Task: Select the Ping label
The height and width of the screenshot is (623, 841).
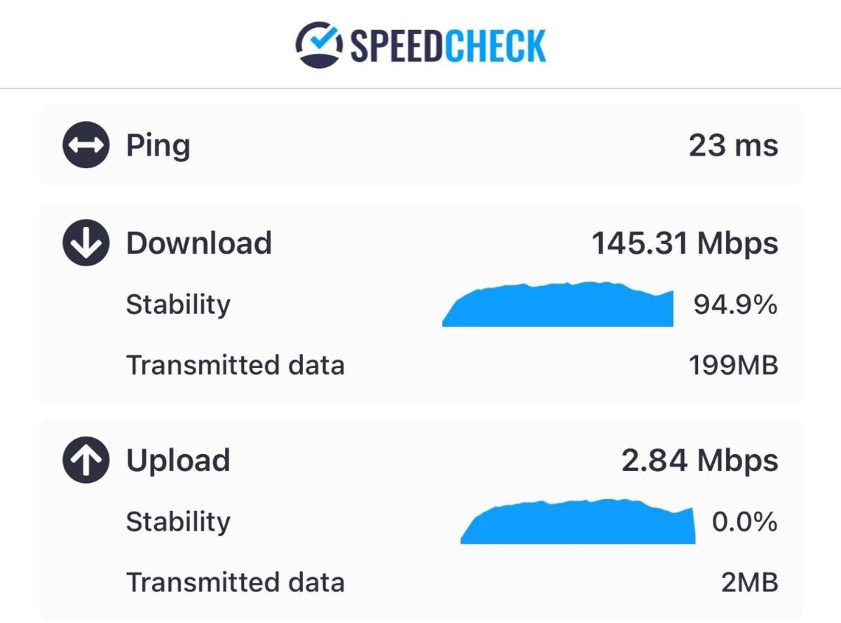Action: coord(158,146)
